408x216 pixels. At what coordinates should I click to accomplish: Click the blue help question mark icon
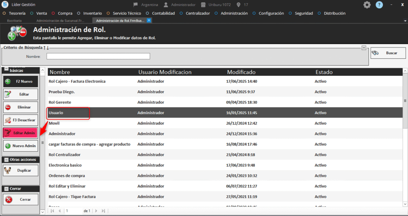[x=379, y=5]
